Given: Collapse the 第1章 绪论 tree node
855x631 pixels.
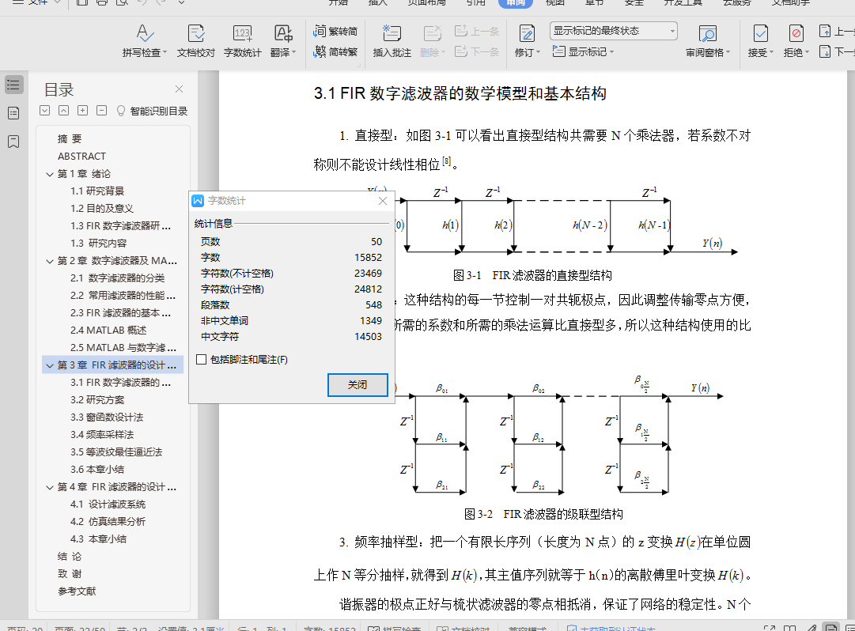Looking at the screenshot, I should pyautogui.click(x=50, y=175).
